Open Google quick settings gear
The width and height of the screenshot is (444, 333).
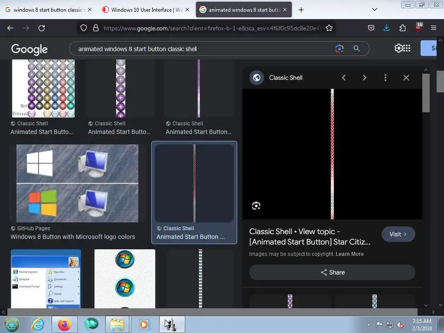click(398, 49)
